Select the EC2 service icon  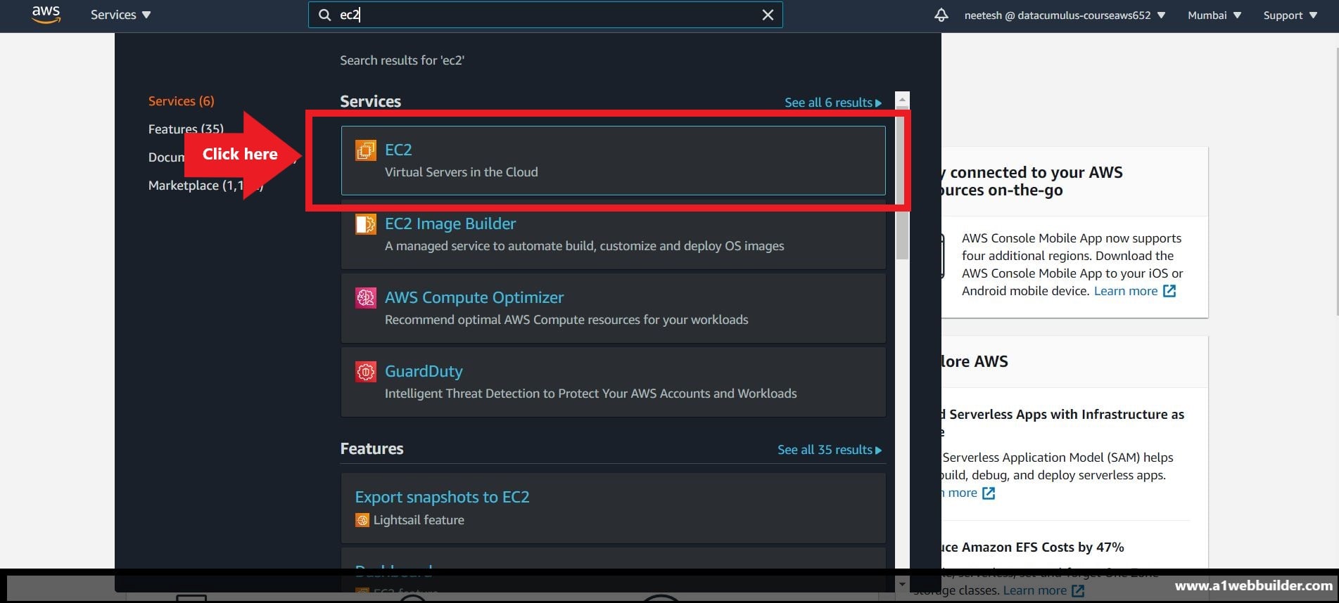tap(365, 150)
